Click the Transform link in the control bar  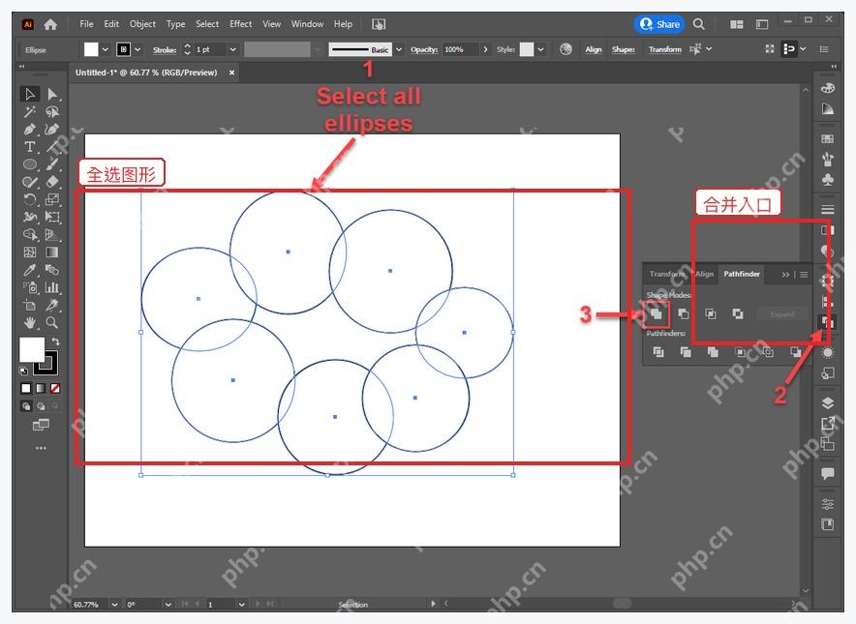coord(665,49)
